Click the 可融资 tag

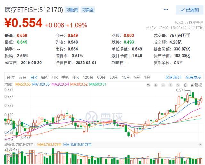coord(72,10)
